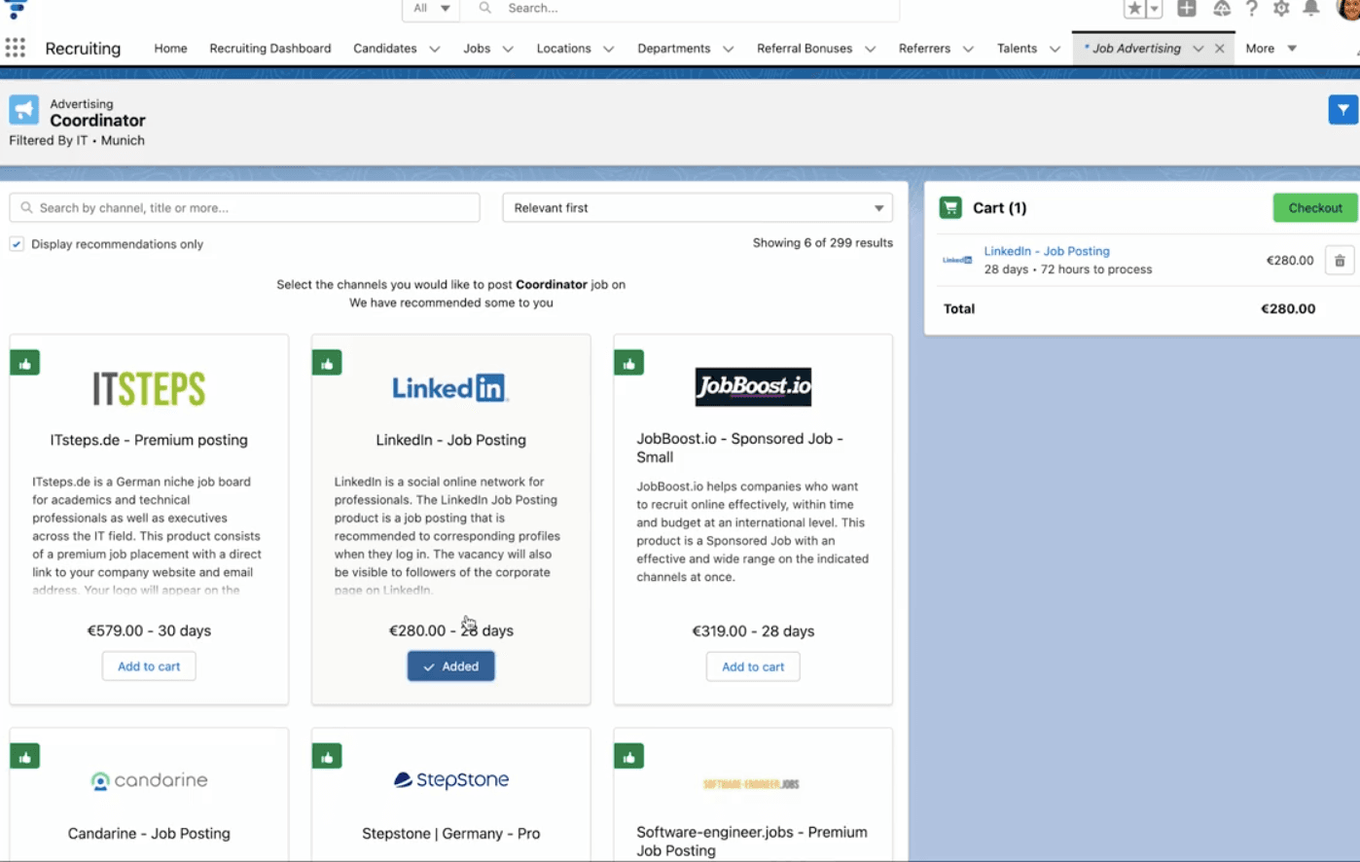1360x862 pixels.
Task: Expand the Relevant first sort dropdown
Action: point(698,208)
